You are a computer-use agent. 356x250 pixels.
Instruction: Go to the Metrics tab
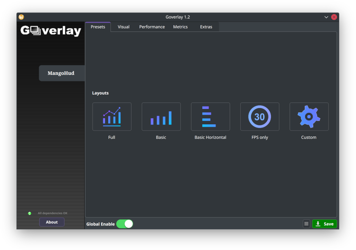click(180, 27)
